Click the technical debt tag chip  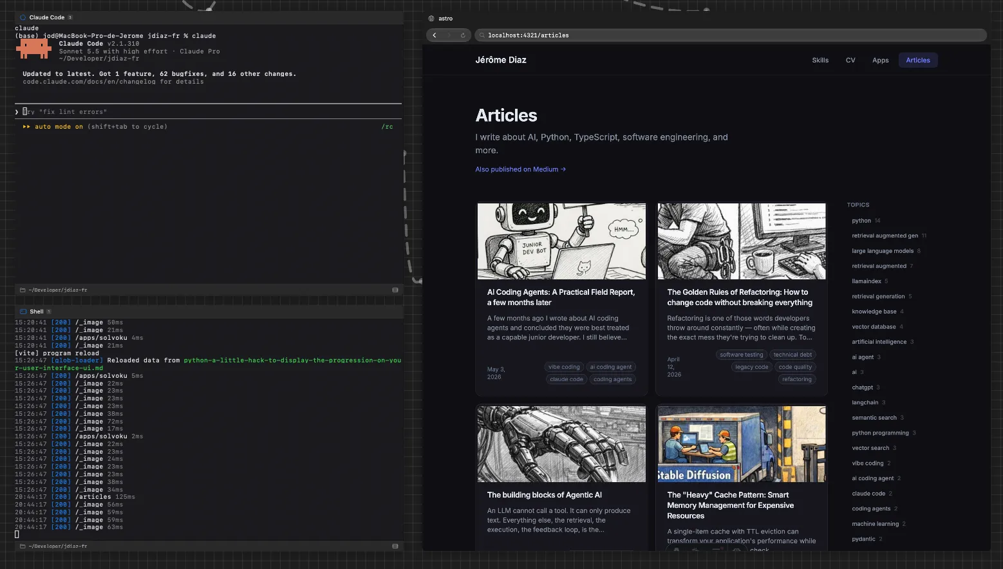792,355
